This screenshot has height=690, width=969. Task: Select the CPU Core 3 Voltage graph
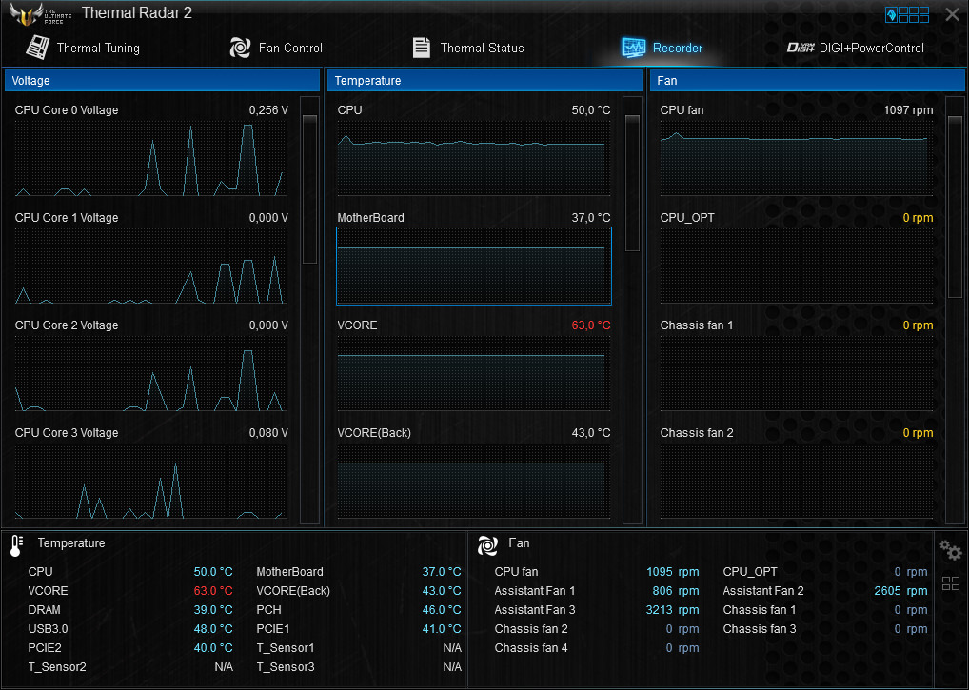click(x=151, y=481)
